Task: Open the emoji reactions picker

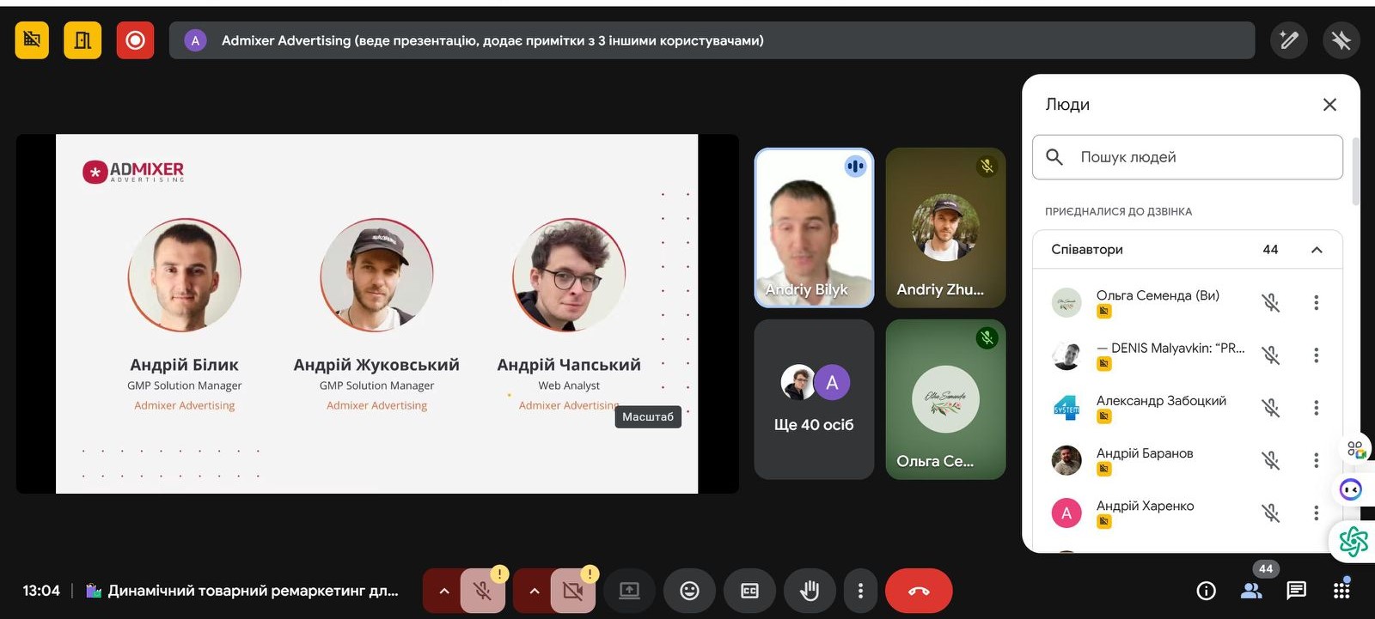Action: (x=689, y=591)
